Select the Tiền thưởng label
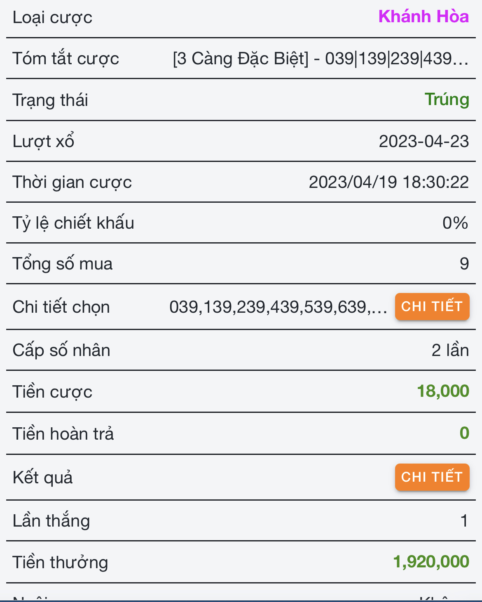 [x=60, y=562]
